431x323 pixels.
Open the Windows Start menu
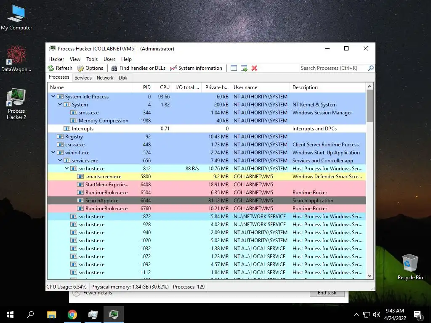tap(10, 315)
